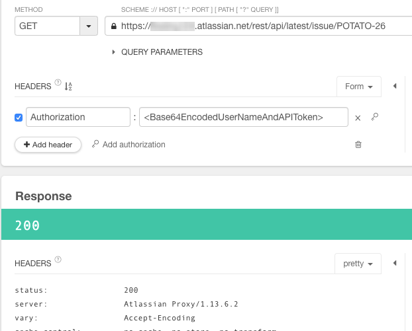Click the request URL input field

[x=258, y=26]
